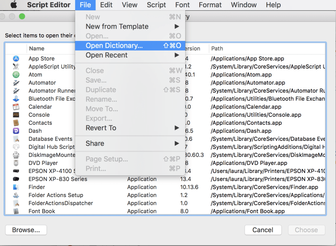This screenshot has height=246, width=336.
Task: Click the Digital Hub Scripting icon
Action: click(16, 147)
